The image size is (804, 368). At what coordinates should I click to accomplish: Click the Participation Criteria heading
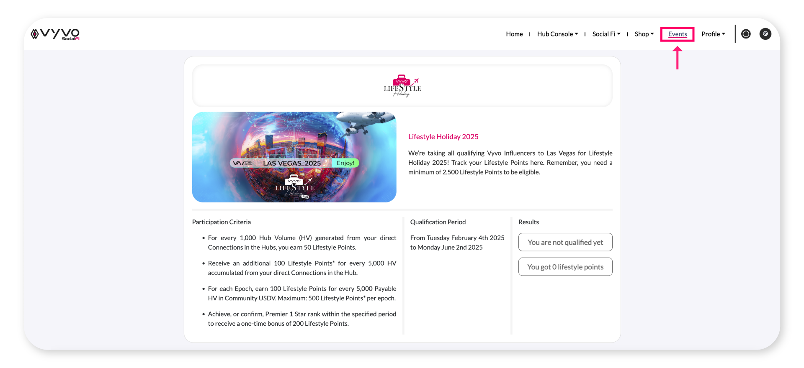(221, 222)
